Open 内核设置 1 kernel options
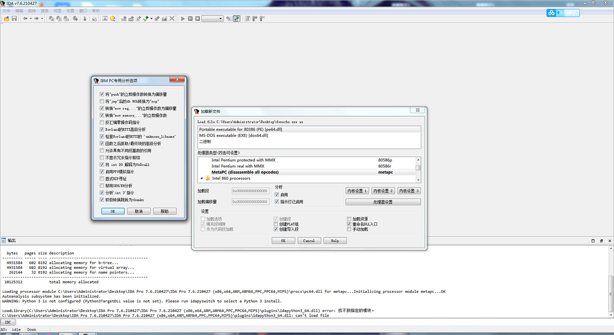Image resolution: width=614 pixels, height=335 pixels. coord(357,191)
